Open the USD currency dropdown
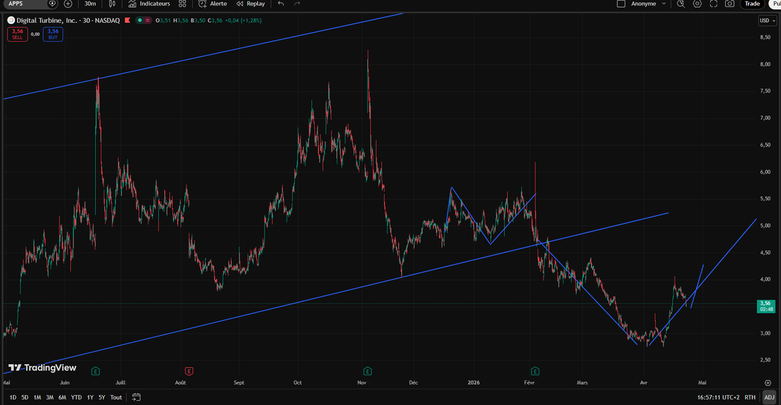Image resolution: width=781 pixels, height=405 pixels. point(767,20)
